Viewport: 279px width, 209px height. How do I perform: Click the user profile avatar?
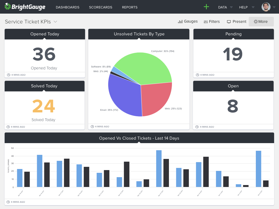pyautogui.click(x=266, y=7)
